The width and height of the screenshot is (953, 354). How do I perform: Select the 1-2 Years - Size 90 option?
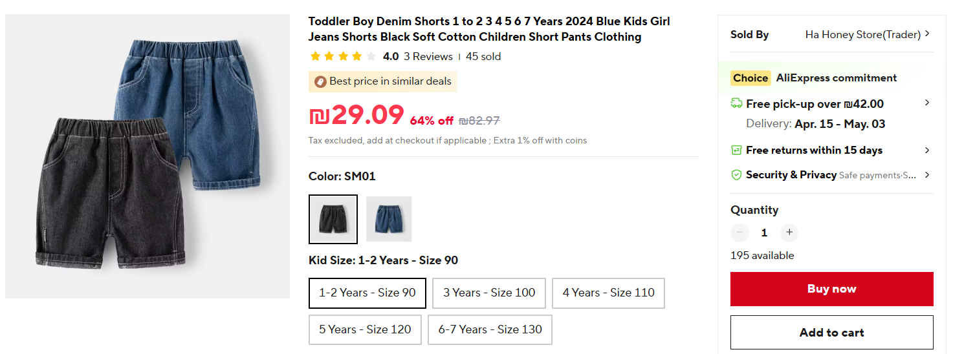tap(367, 293)
